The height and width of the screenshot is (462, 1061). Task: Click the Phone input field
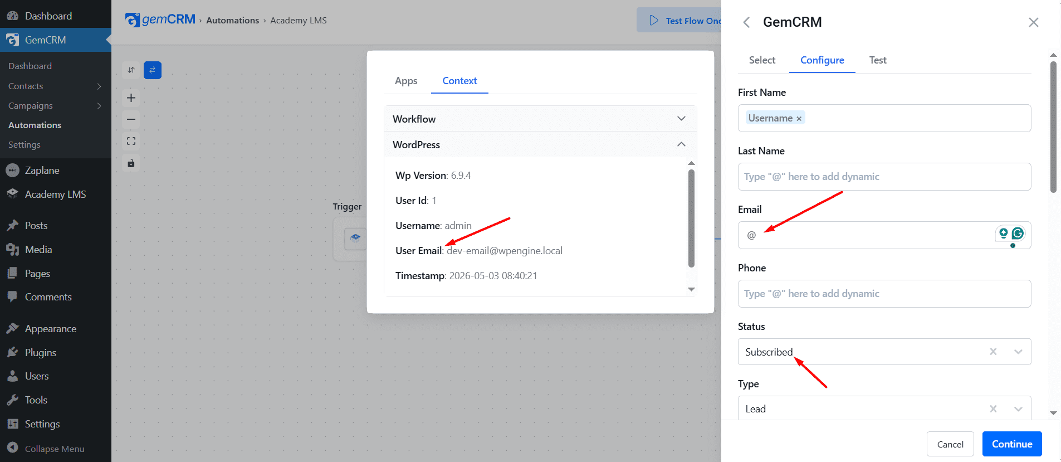click(884, 294)
